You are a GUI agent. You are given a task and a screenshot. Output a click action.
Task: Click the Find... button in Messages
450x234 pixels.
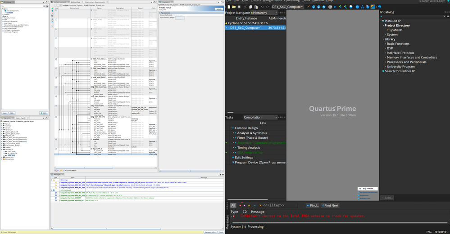(x=312, y=205)
